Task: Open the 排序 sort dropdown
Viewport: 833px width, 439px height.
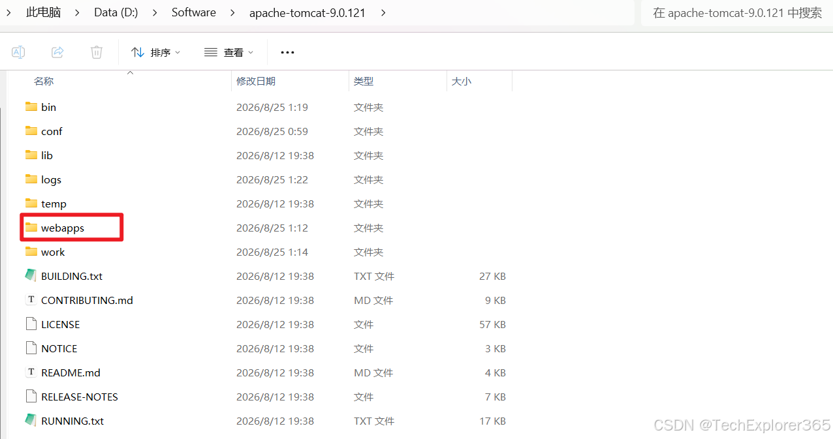Action: click(155, 52)
